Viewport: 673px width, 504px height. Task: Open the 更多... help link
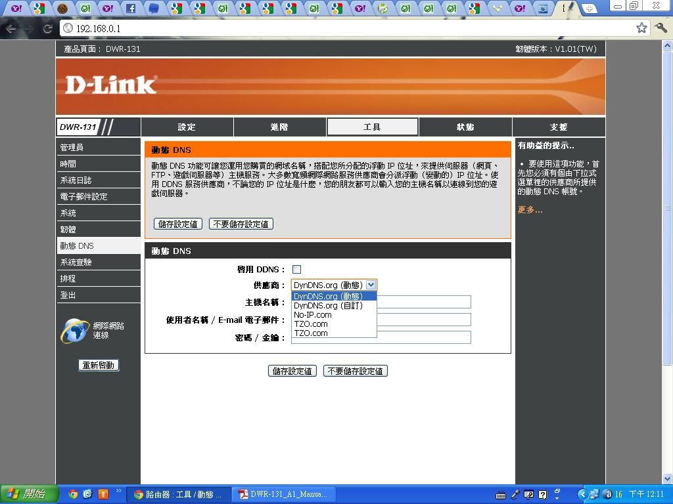pos(530,210)
